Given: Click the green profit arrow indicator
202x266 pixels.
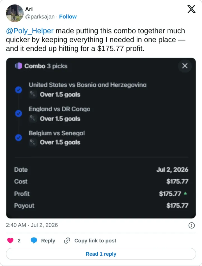Looking at the screenshot, I should [x=185, y=193].
